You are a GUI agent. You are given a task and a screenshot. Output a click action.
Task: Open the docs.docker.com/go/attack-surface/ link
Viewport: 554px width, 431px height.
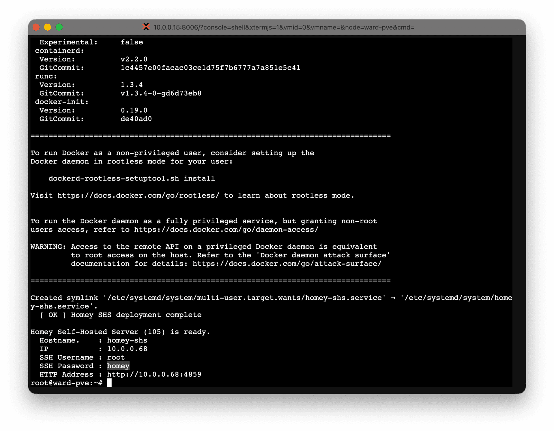[287, 264]
